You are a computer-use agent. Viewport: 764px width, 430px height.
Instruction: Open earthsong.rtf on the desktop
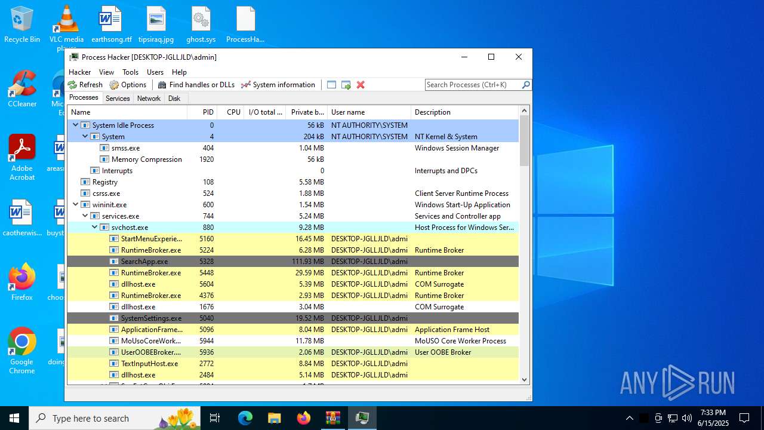click(x=111, y=25)
